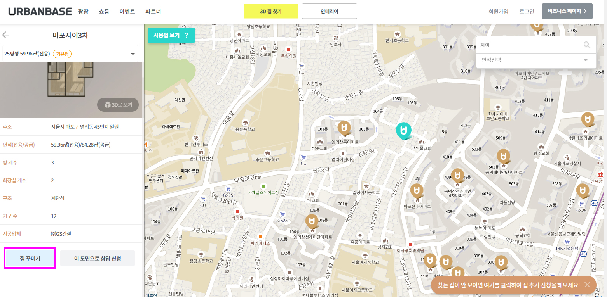Click the 서울여자중학교 school icon

click(365, 256)
